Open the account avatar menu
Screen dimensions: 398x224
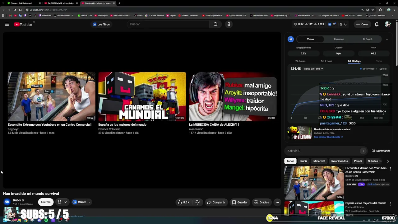(x=387, y=24)
